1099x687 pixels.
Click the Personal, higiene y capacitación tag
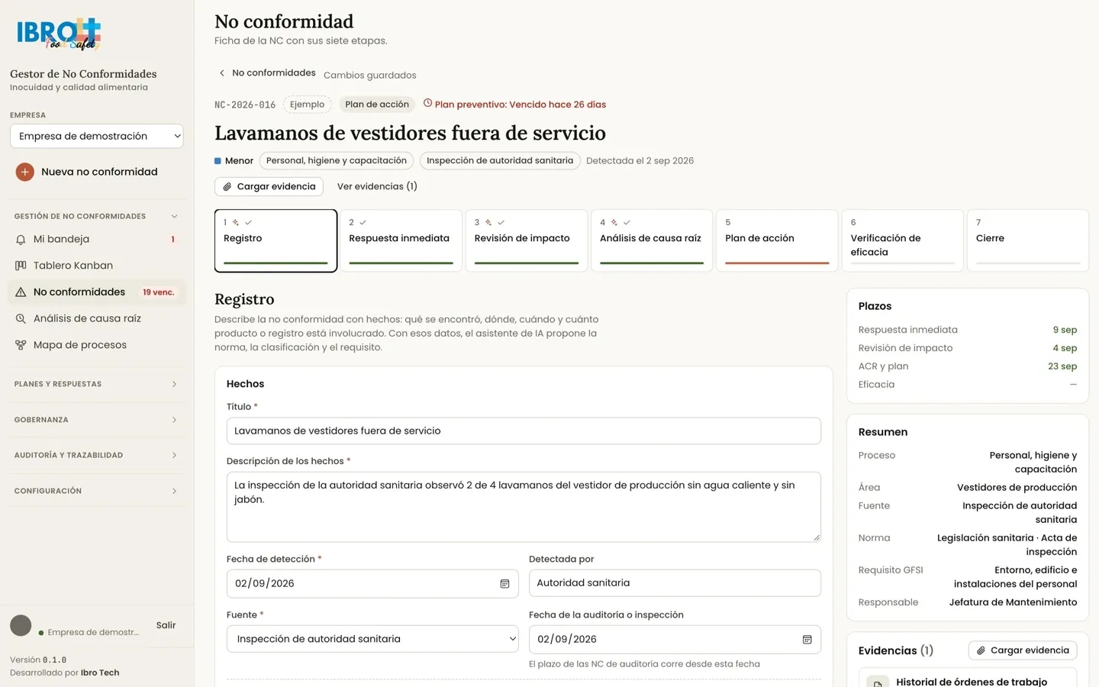(337, 160)
